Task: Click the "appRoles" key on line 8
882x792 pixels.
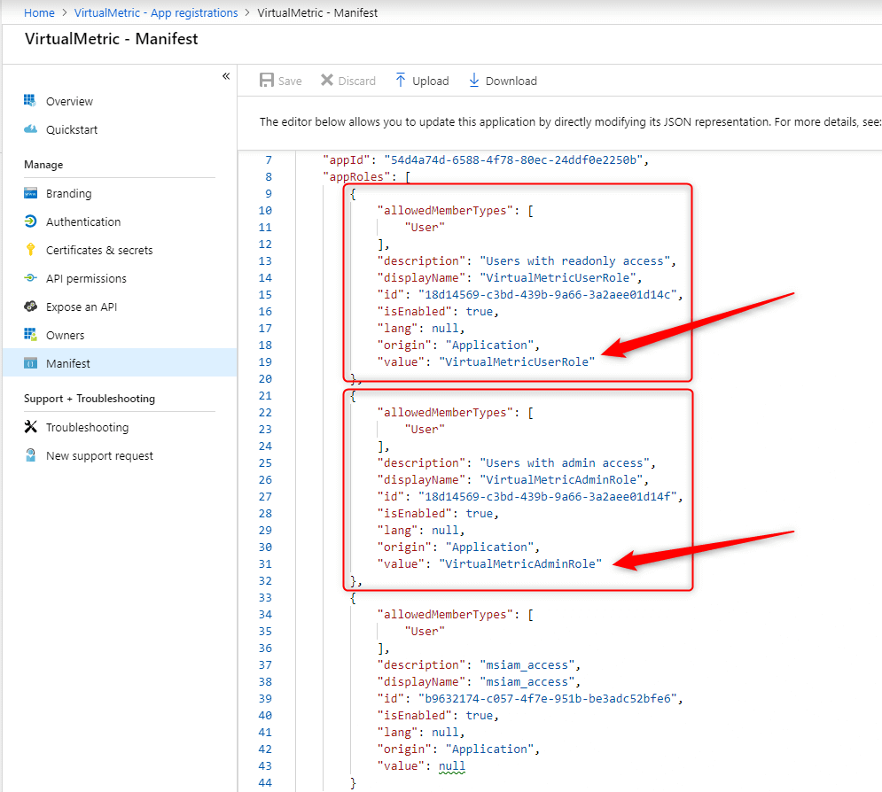Action: tap(356, 176)
